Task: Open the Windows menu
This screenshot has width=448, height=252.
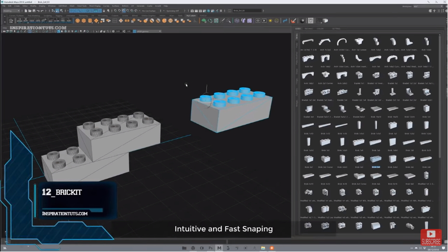Action: (x=51, y=6)
